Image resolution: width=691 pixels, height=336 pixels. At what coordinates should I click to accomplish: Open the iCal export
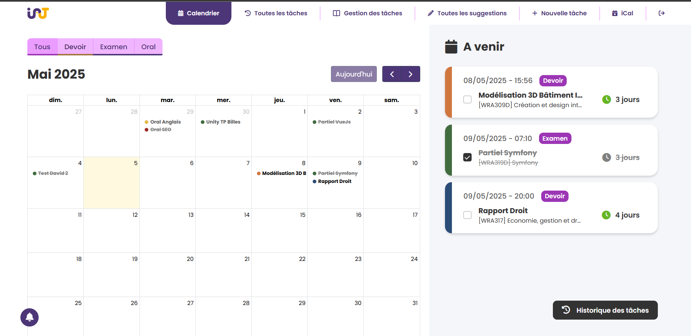[622, 13]
